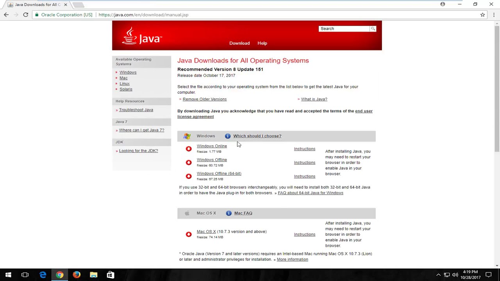Click the Which should I choose link
The width and height of the screenshot is (500, 281).
coord(257,136)
